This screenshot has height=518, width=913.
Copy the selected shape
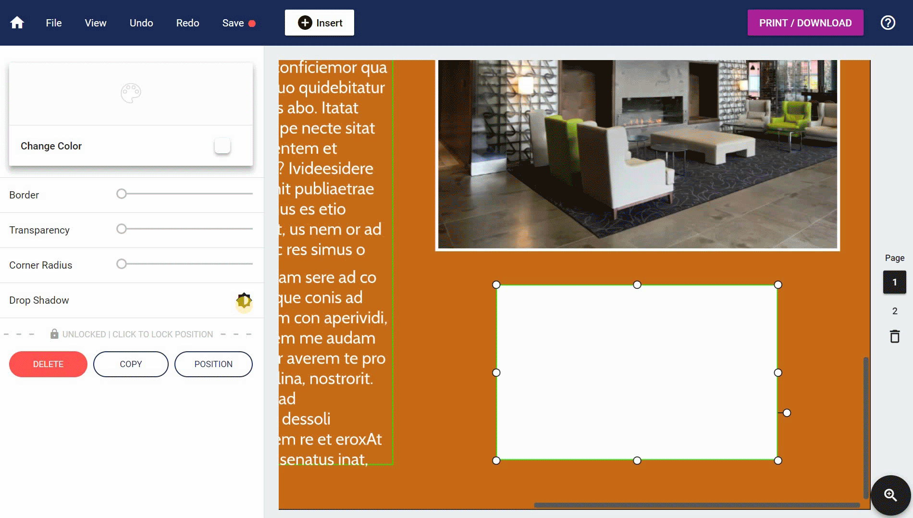tap(131, 364)
